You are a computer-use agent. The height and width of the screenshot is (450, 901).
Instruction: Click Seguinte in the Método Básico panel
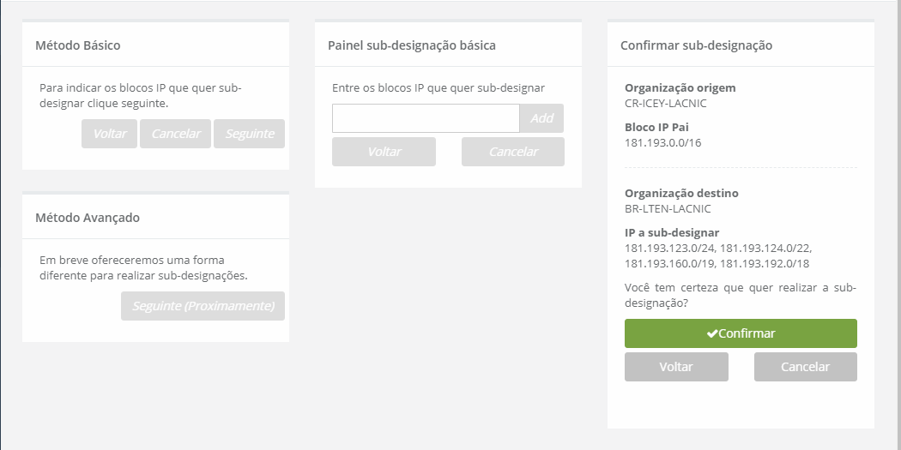click(x=249, y=134)
